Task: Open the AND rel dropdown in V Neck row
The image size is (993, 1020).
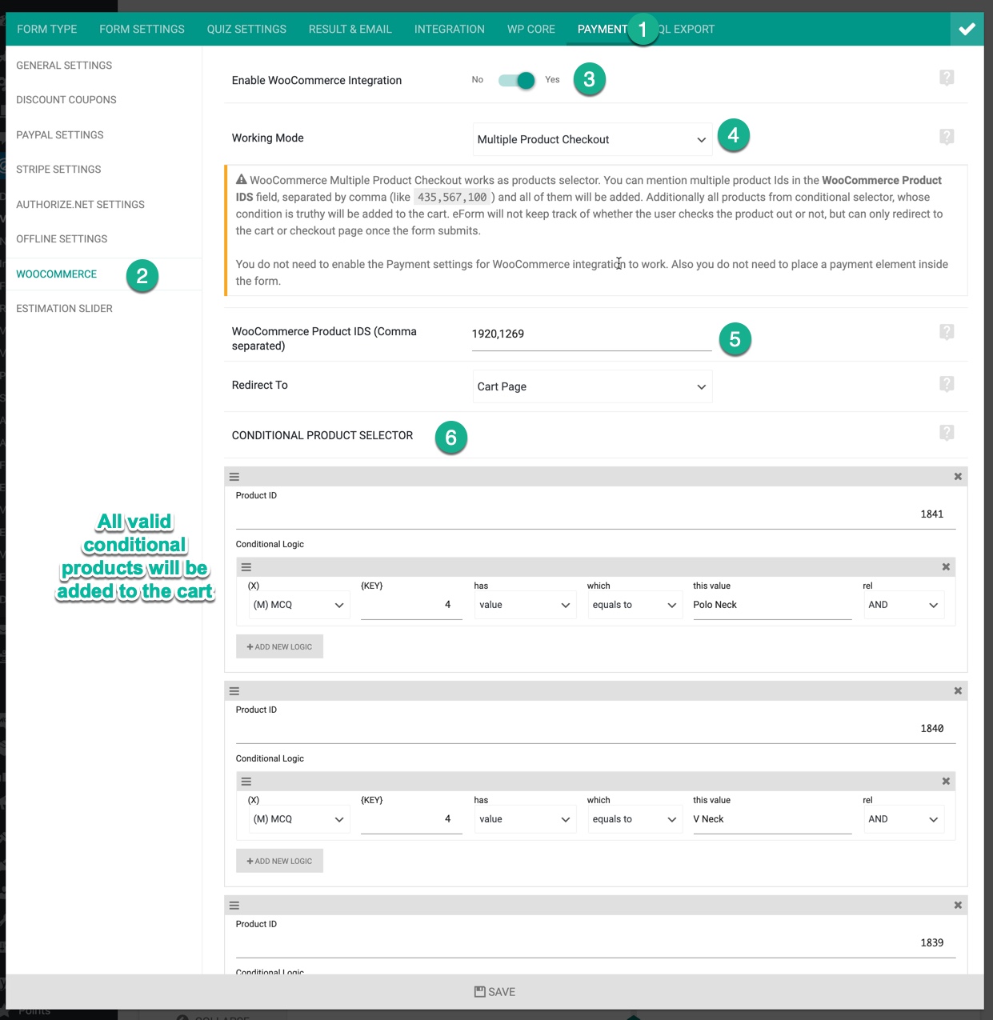Action: click(x=904, y=819)
